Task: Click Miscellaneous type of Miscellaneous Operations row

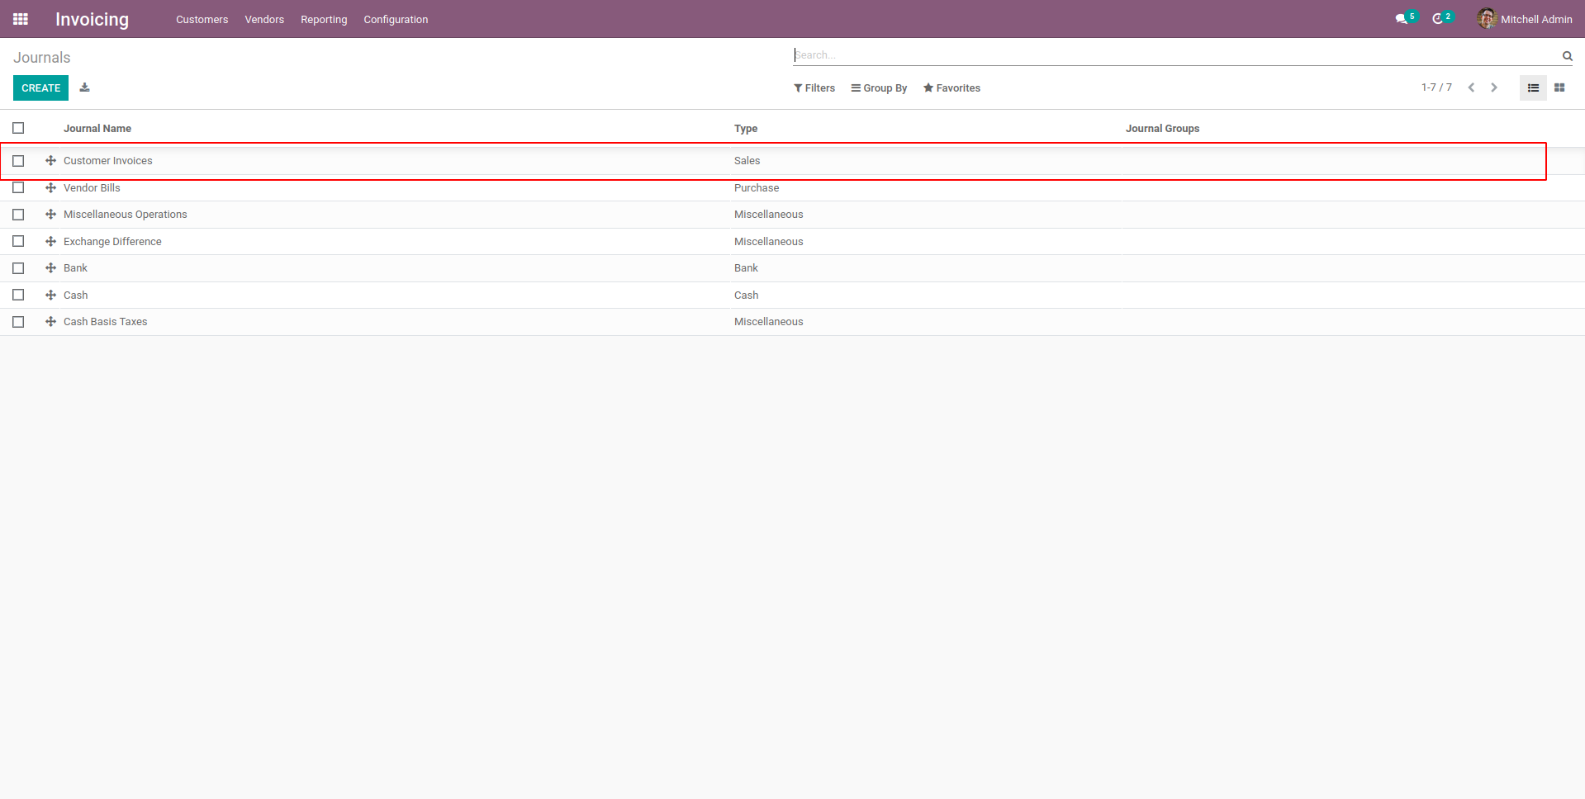Action: tap(768, 215)
